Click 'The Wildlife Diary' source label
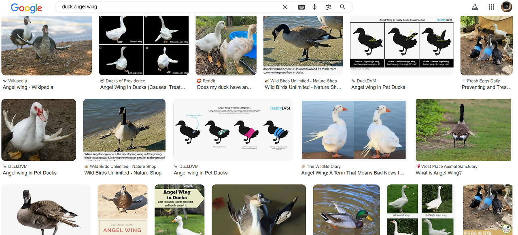This screenshot has height=235, width=518. [324, 167]
